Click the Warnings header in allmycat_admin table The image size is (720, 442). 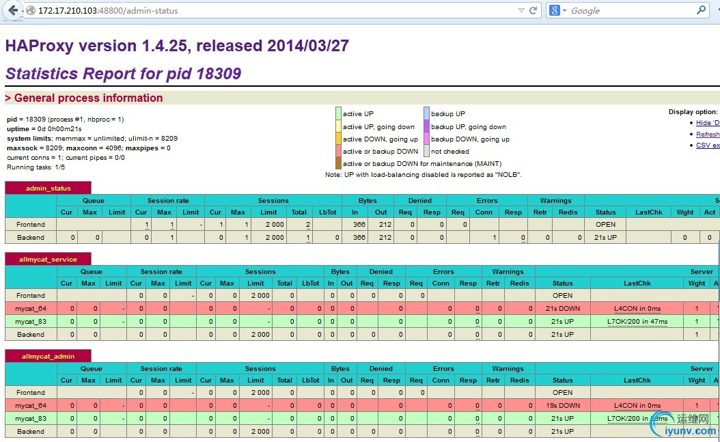[508, 368]
